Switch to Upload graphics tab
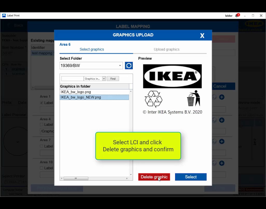266x209 pixels. pyautogui.click(x=167, y=49)
